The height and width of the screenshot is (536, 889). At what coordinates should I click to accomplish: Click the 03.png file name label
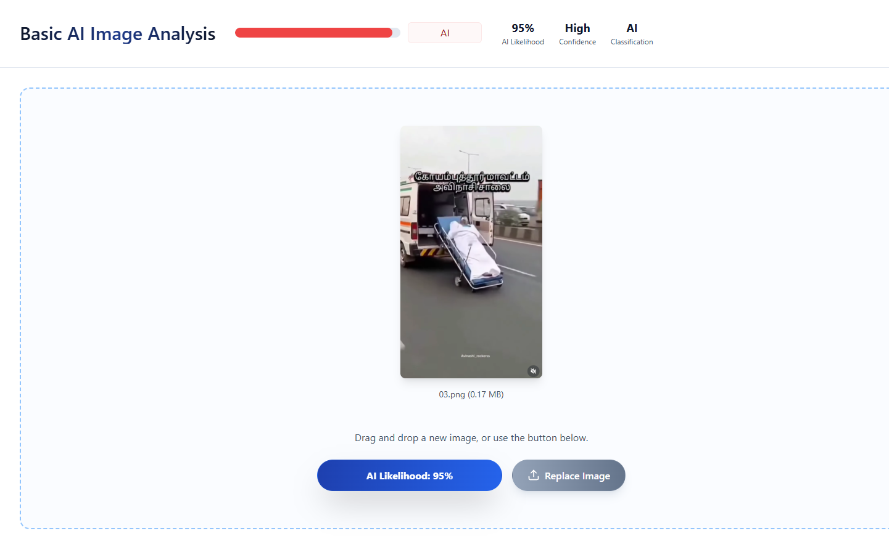(x=471, y=394)
